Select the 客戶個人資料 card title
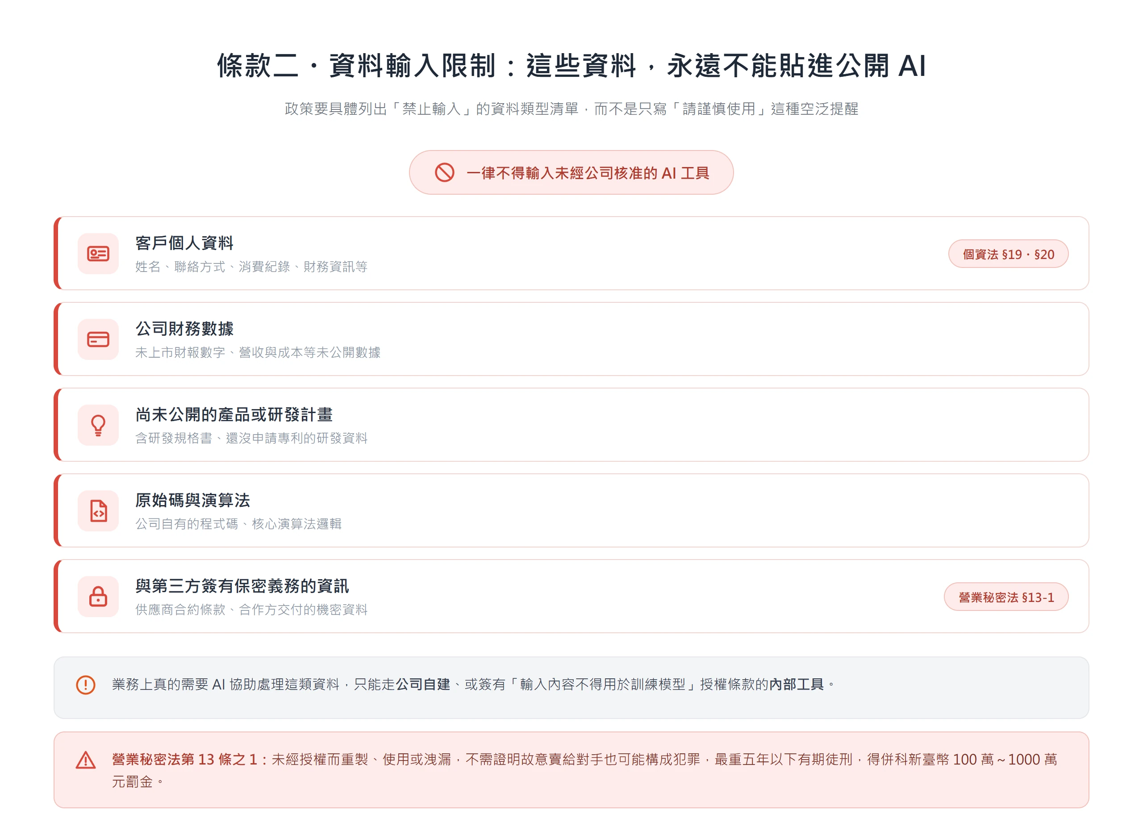This screenshot has width=1143, height=819. point(184,243)
